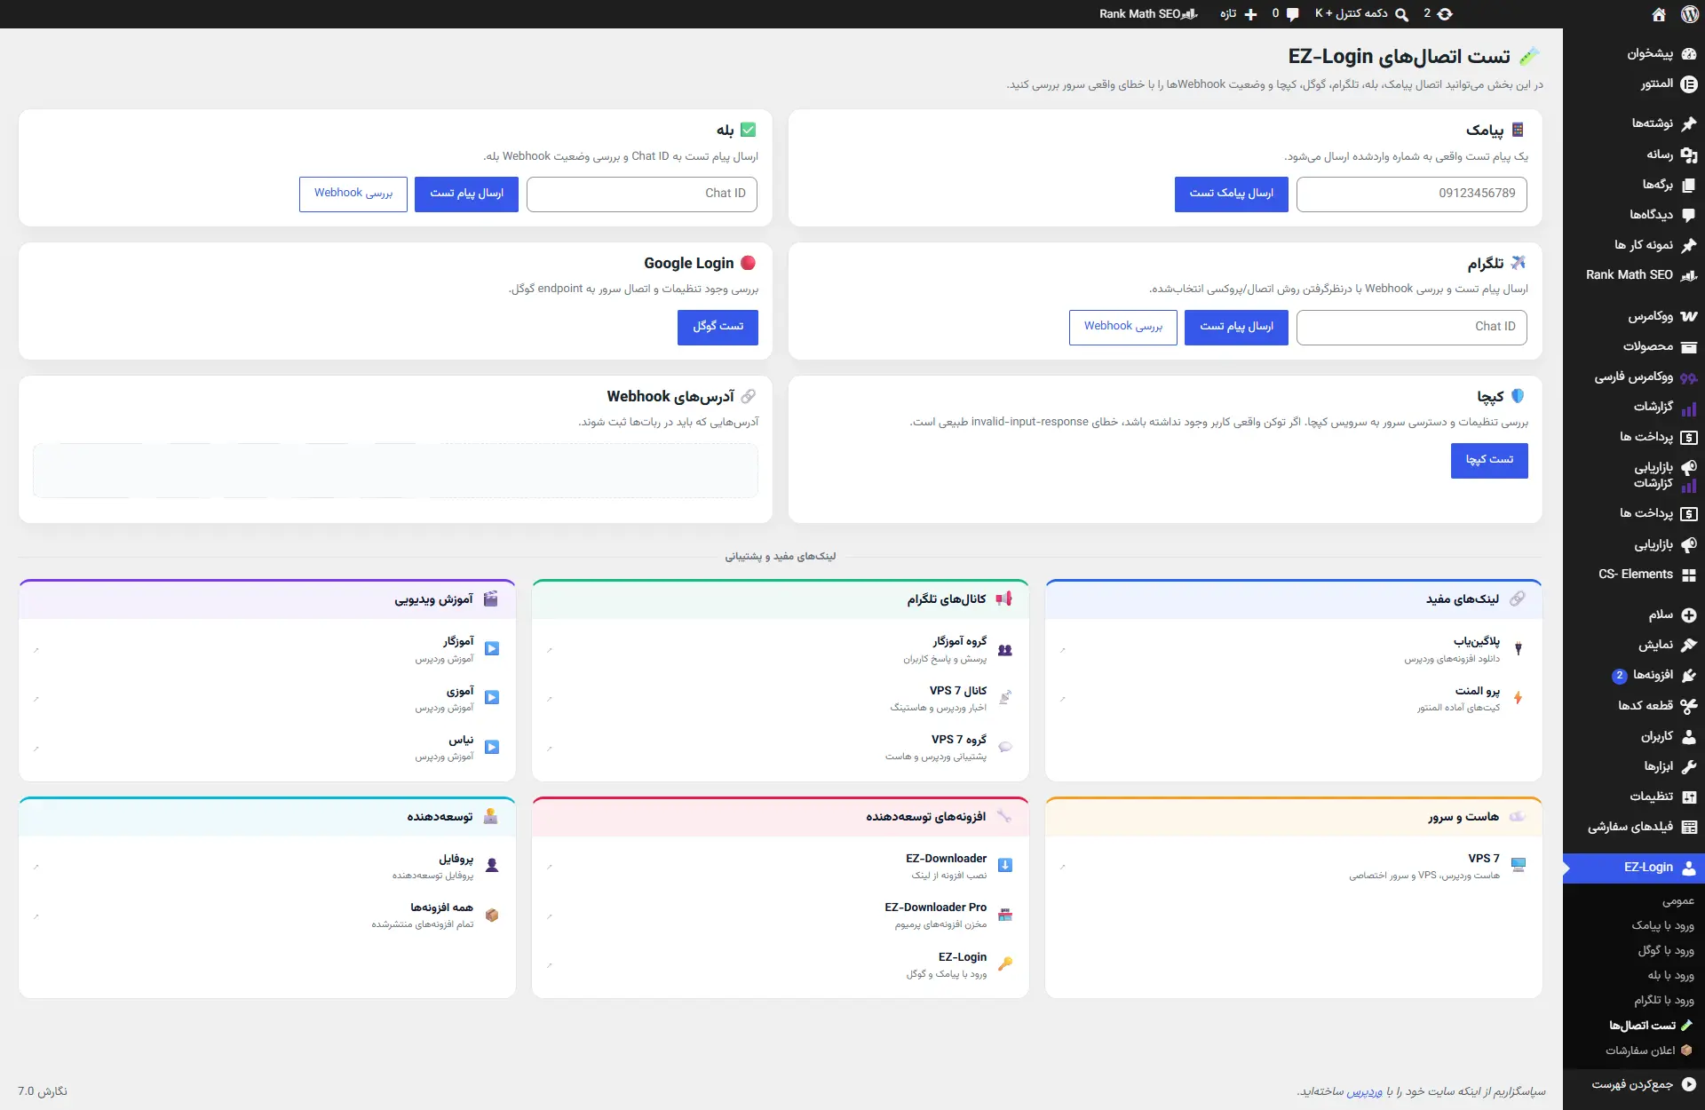Image resolution: width=1705 pixels, height=1110 pixels.
Task: Open the 'پلاگین‌یاب' useful link
Action: pyautogui.click(x=1293, y=649)
